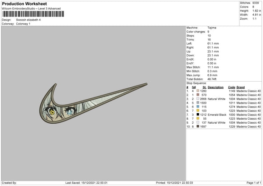Click stitch count 1212 in row 7
This screenshot has height=186, width=263.
point(203,114)
